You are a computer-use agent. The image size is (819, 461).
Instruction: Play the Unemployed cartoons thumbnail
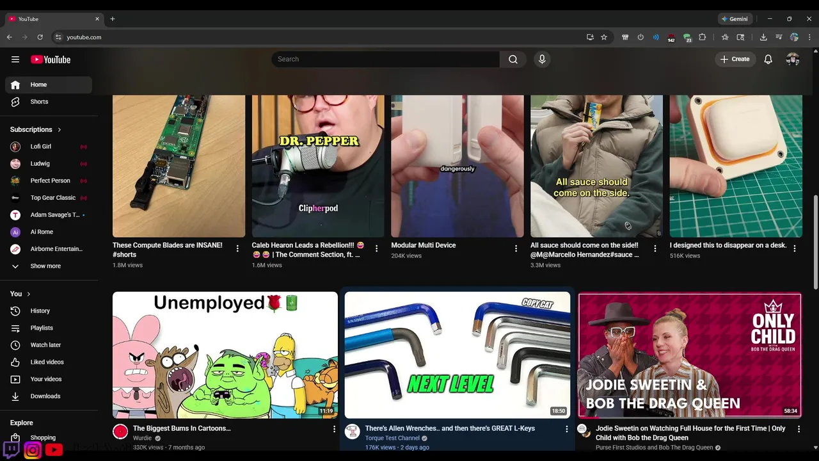point(225,355)
